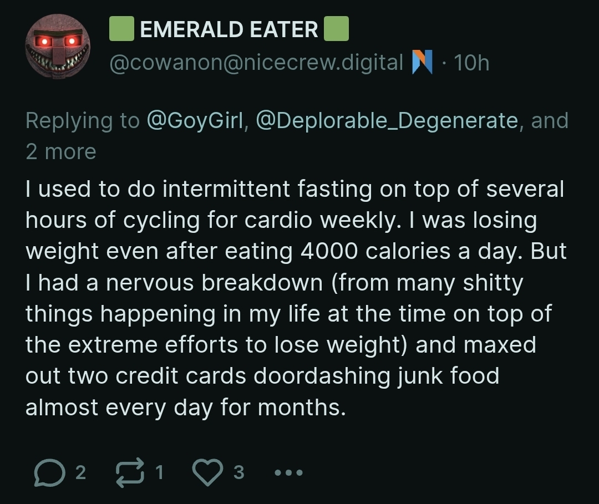Boost the post with the repeat icon
This screenshot has width=599, height=504.
[x=130, y=473]
